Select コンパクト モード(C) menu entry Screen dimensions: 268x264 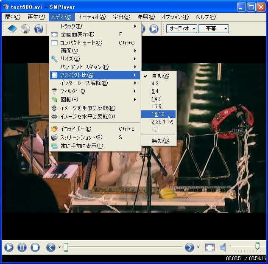[95, 43]
